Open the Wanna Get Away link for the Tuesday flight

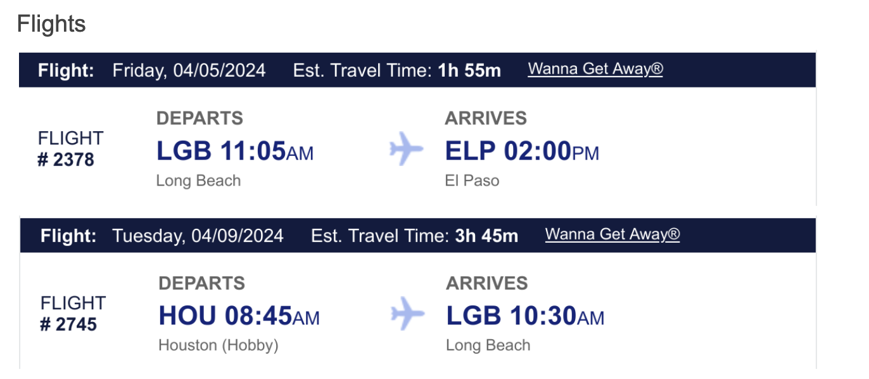pos(612,234)
